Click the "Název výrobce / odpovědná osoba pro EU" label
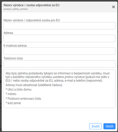The image size is (118, 132). pos(32,20)
